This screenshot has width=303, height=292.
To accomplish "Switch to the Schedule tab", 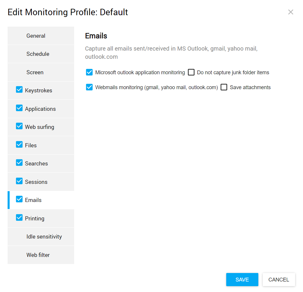I will (38, 54).
